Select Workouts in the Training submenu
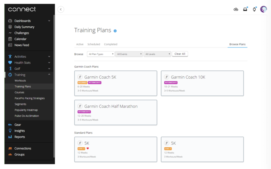This screenshot has height=169, width=271. click(x=20, y=81)
